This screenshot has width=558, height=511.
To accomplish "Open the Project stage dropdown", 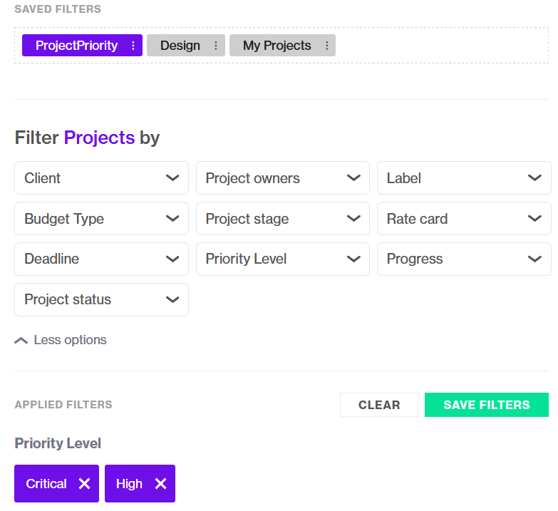I will (x=283, y=219).
